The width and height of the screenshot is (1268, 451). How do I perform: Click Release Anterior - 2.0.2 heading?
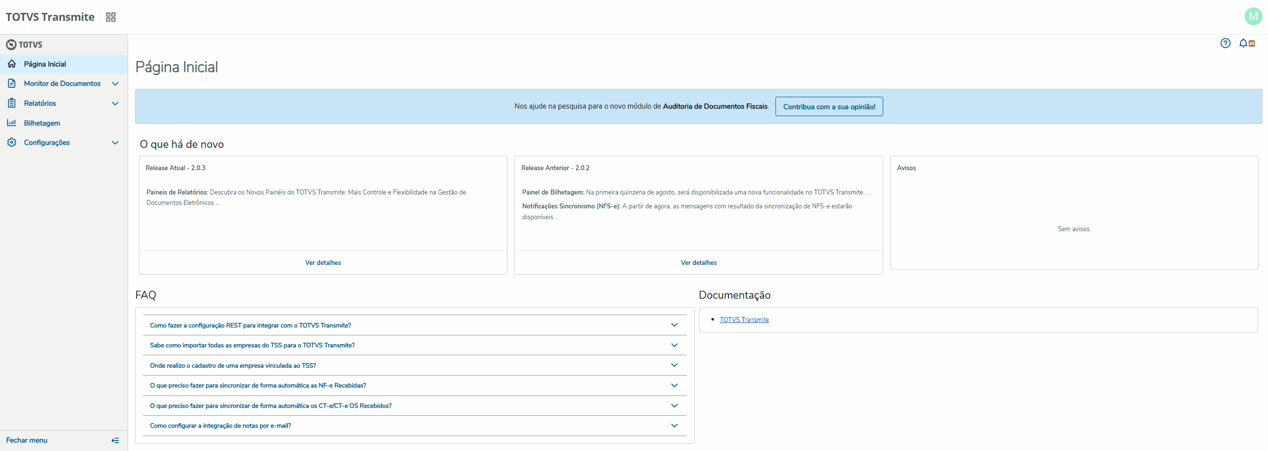coord(555,168)
